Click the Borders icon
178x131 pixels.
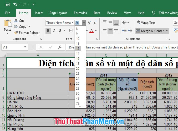(71, 31)
